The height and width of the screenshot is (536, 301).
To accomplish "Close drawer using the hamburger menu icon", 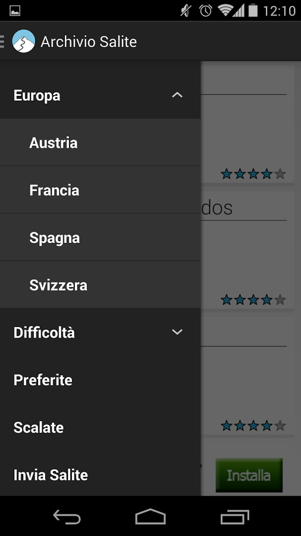I will coord(2,41).
